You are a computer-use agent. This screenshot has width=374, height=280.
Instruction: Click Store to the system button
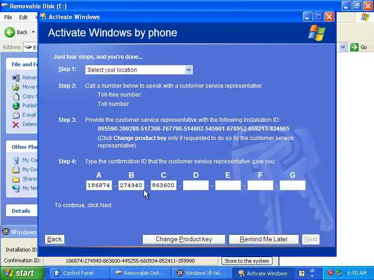point(247,261)
